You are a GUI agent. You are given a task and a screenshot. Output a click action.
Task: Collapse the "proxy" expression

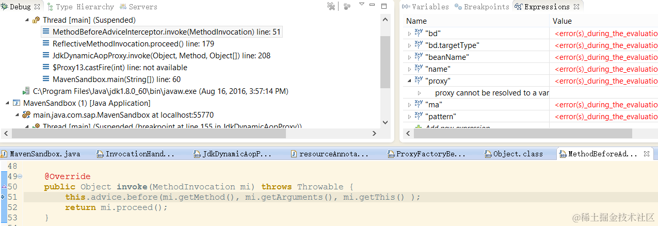pos(409,81)
